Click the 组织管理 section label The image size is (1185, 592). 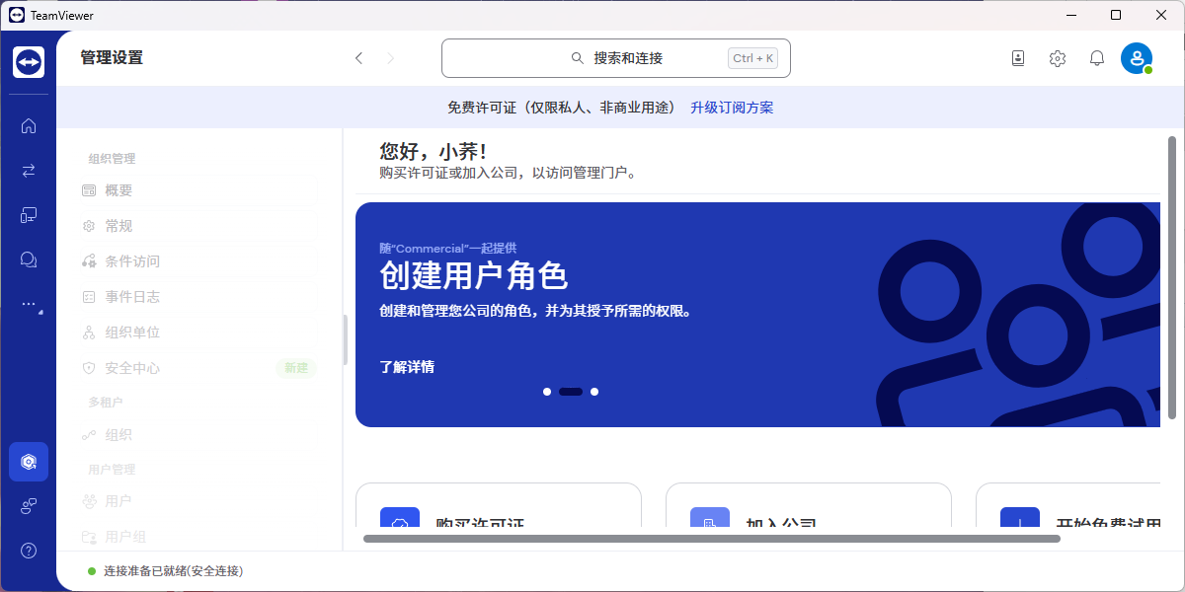tap(112, 159)
